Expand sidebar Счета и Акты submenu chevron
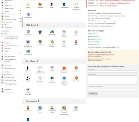 point(20,21)
